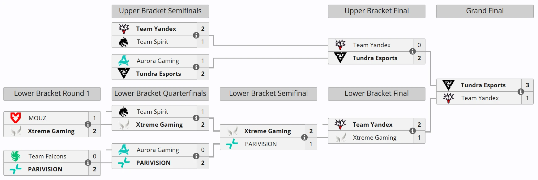Open info icon for MOUZ vs Xtreme Gaming
538x180 pixels.
[88, 125]
